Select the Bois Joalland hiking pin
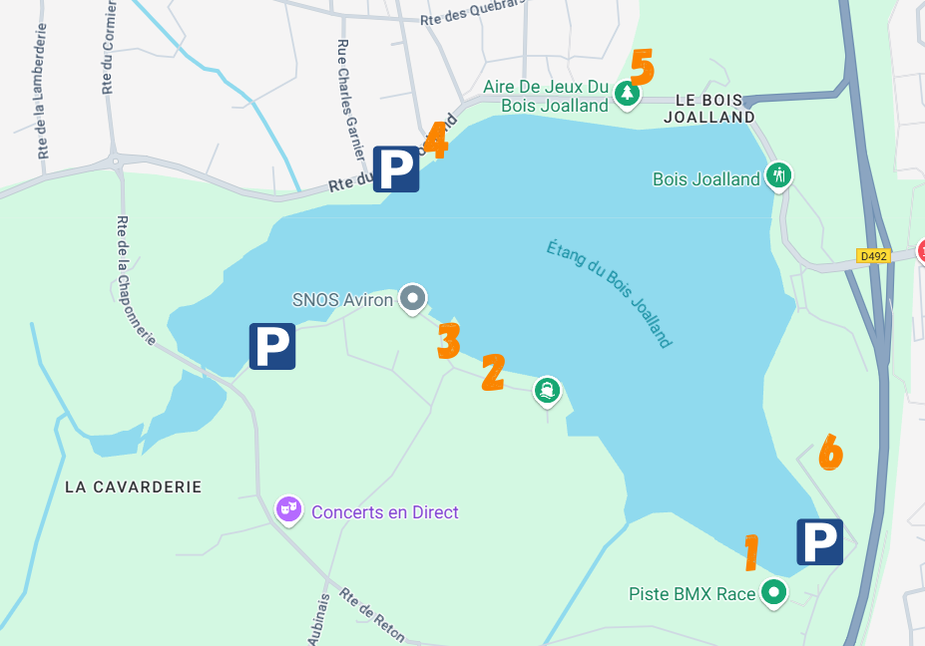This screenshot has width=925, height=646. [x=778, y=176]
